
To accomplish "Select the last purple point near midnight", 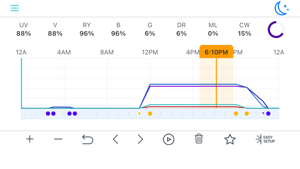I will tap(268, 114).
